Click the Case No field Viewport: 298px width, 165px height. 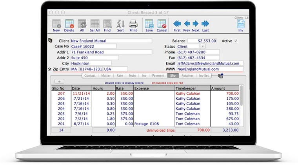(93, 46)
